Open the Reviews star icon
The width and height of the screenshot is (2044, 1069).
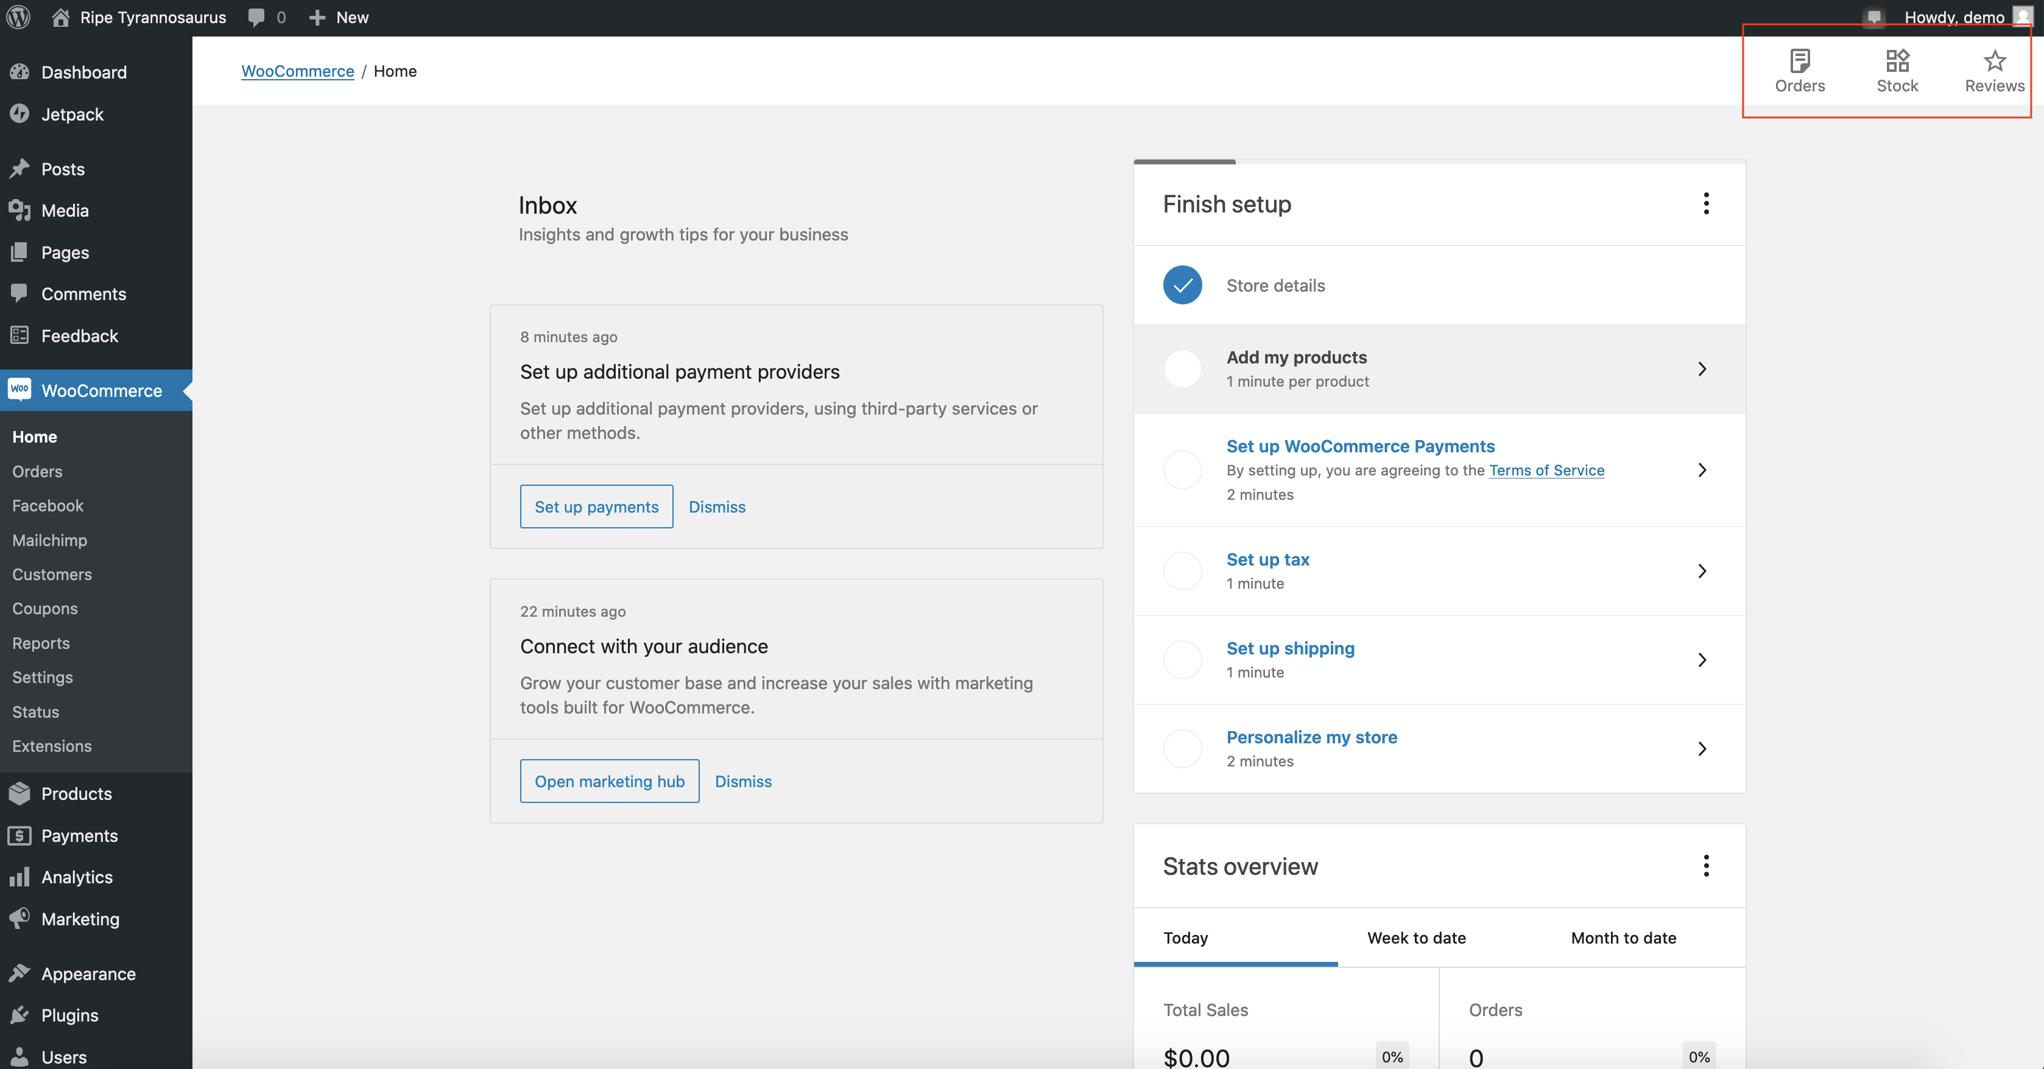pyautogui.click(x=1995, y=60)
